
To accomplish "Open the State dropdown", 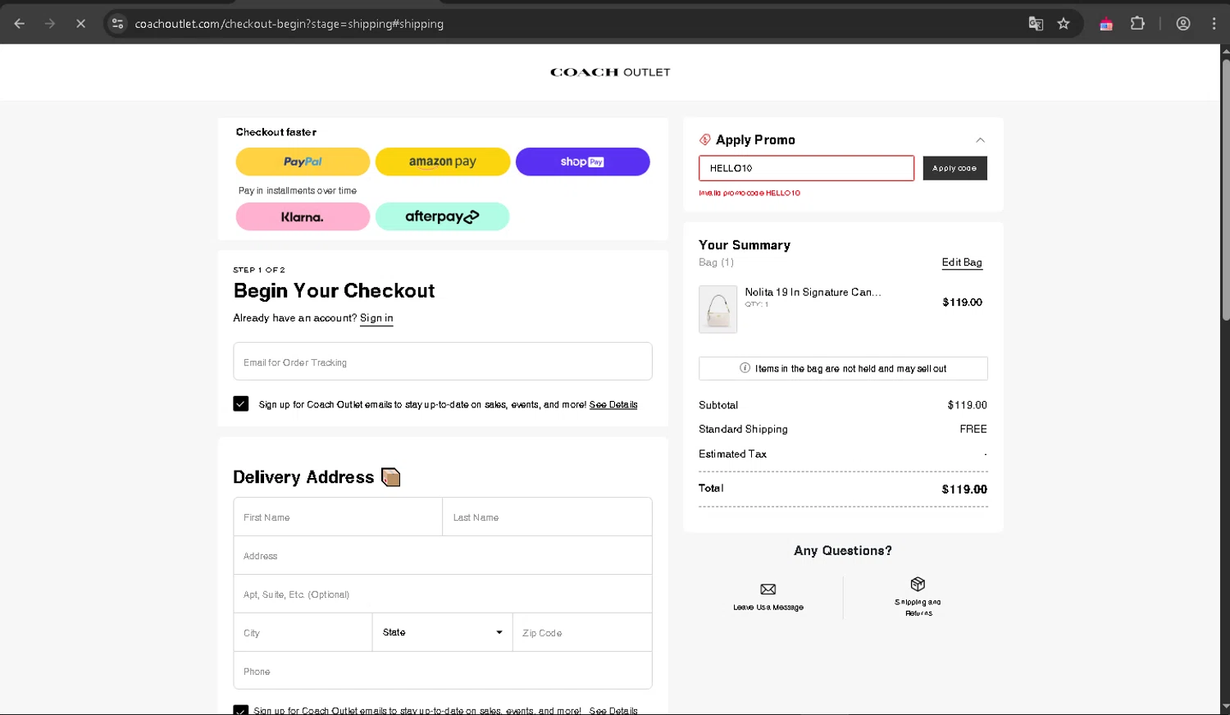I will pyautogui.click(x=443, y=632).
